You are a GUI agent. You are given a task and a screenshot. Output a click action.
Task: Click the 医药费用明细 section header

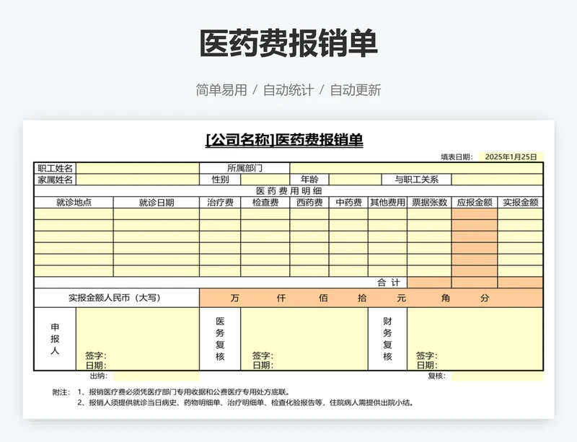point(288,191)
